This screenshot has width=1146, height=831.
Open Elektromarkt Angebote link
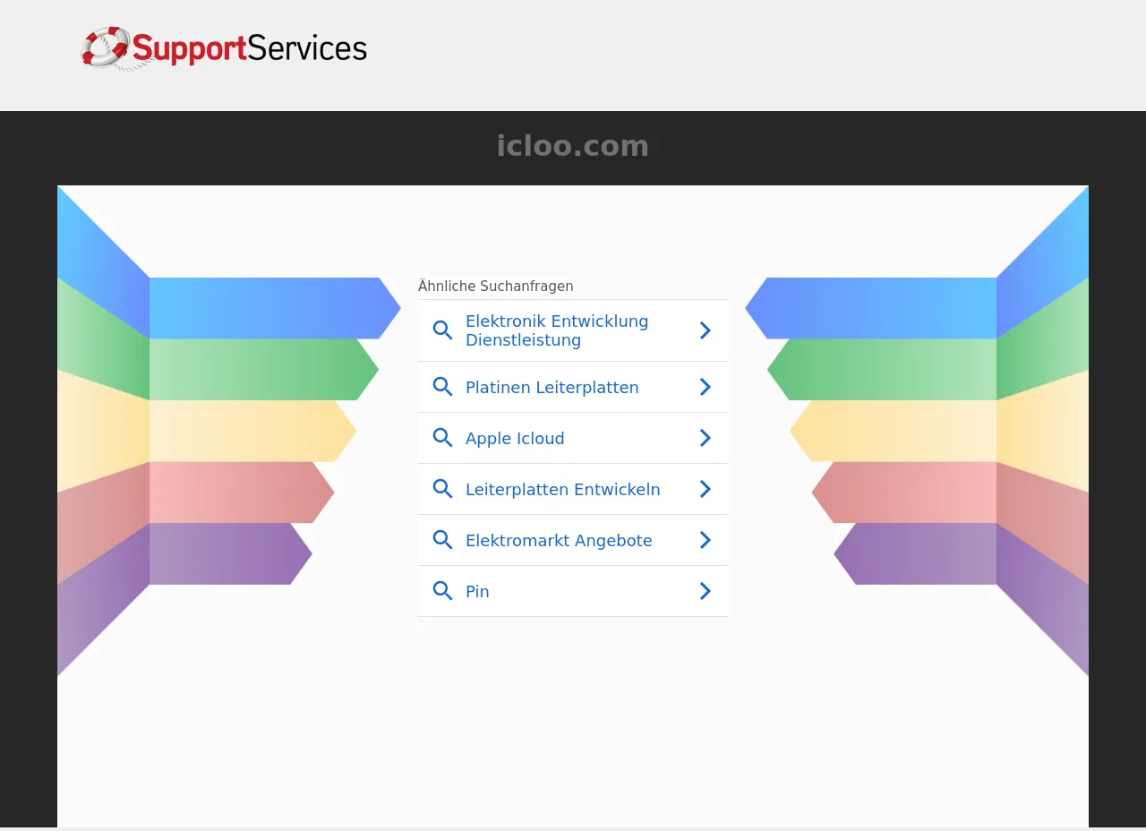[x=573, y=540]
